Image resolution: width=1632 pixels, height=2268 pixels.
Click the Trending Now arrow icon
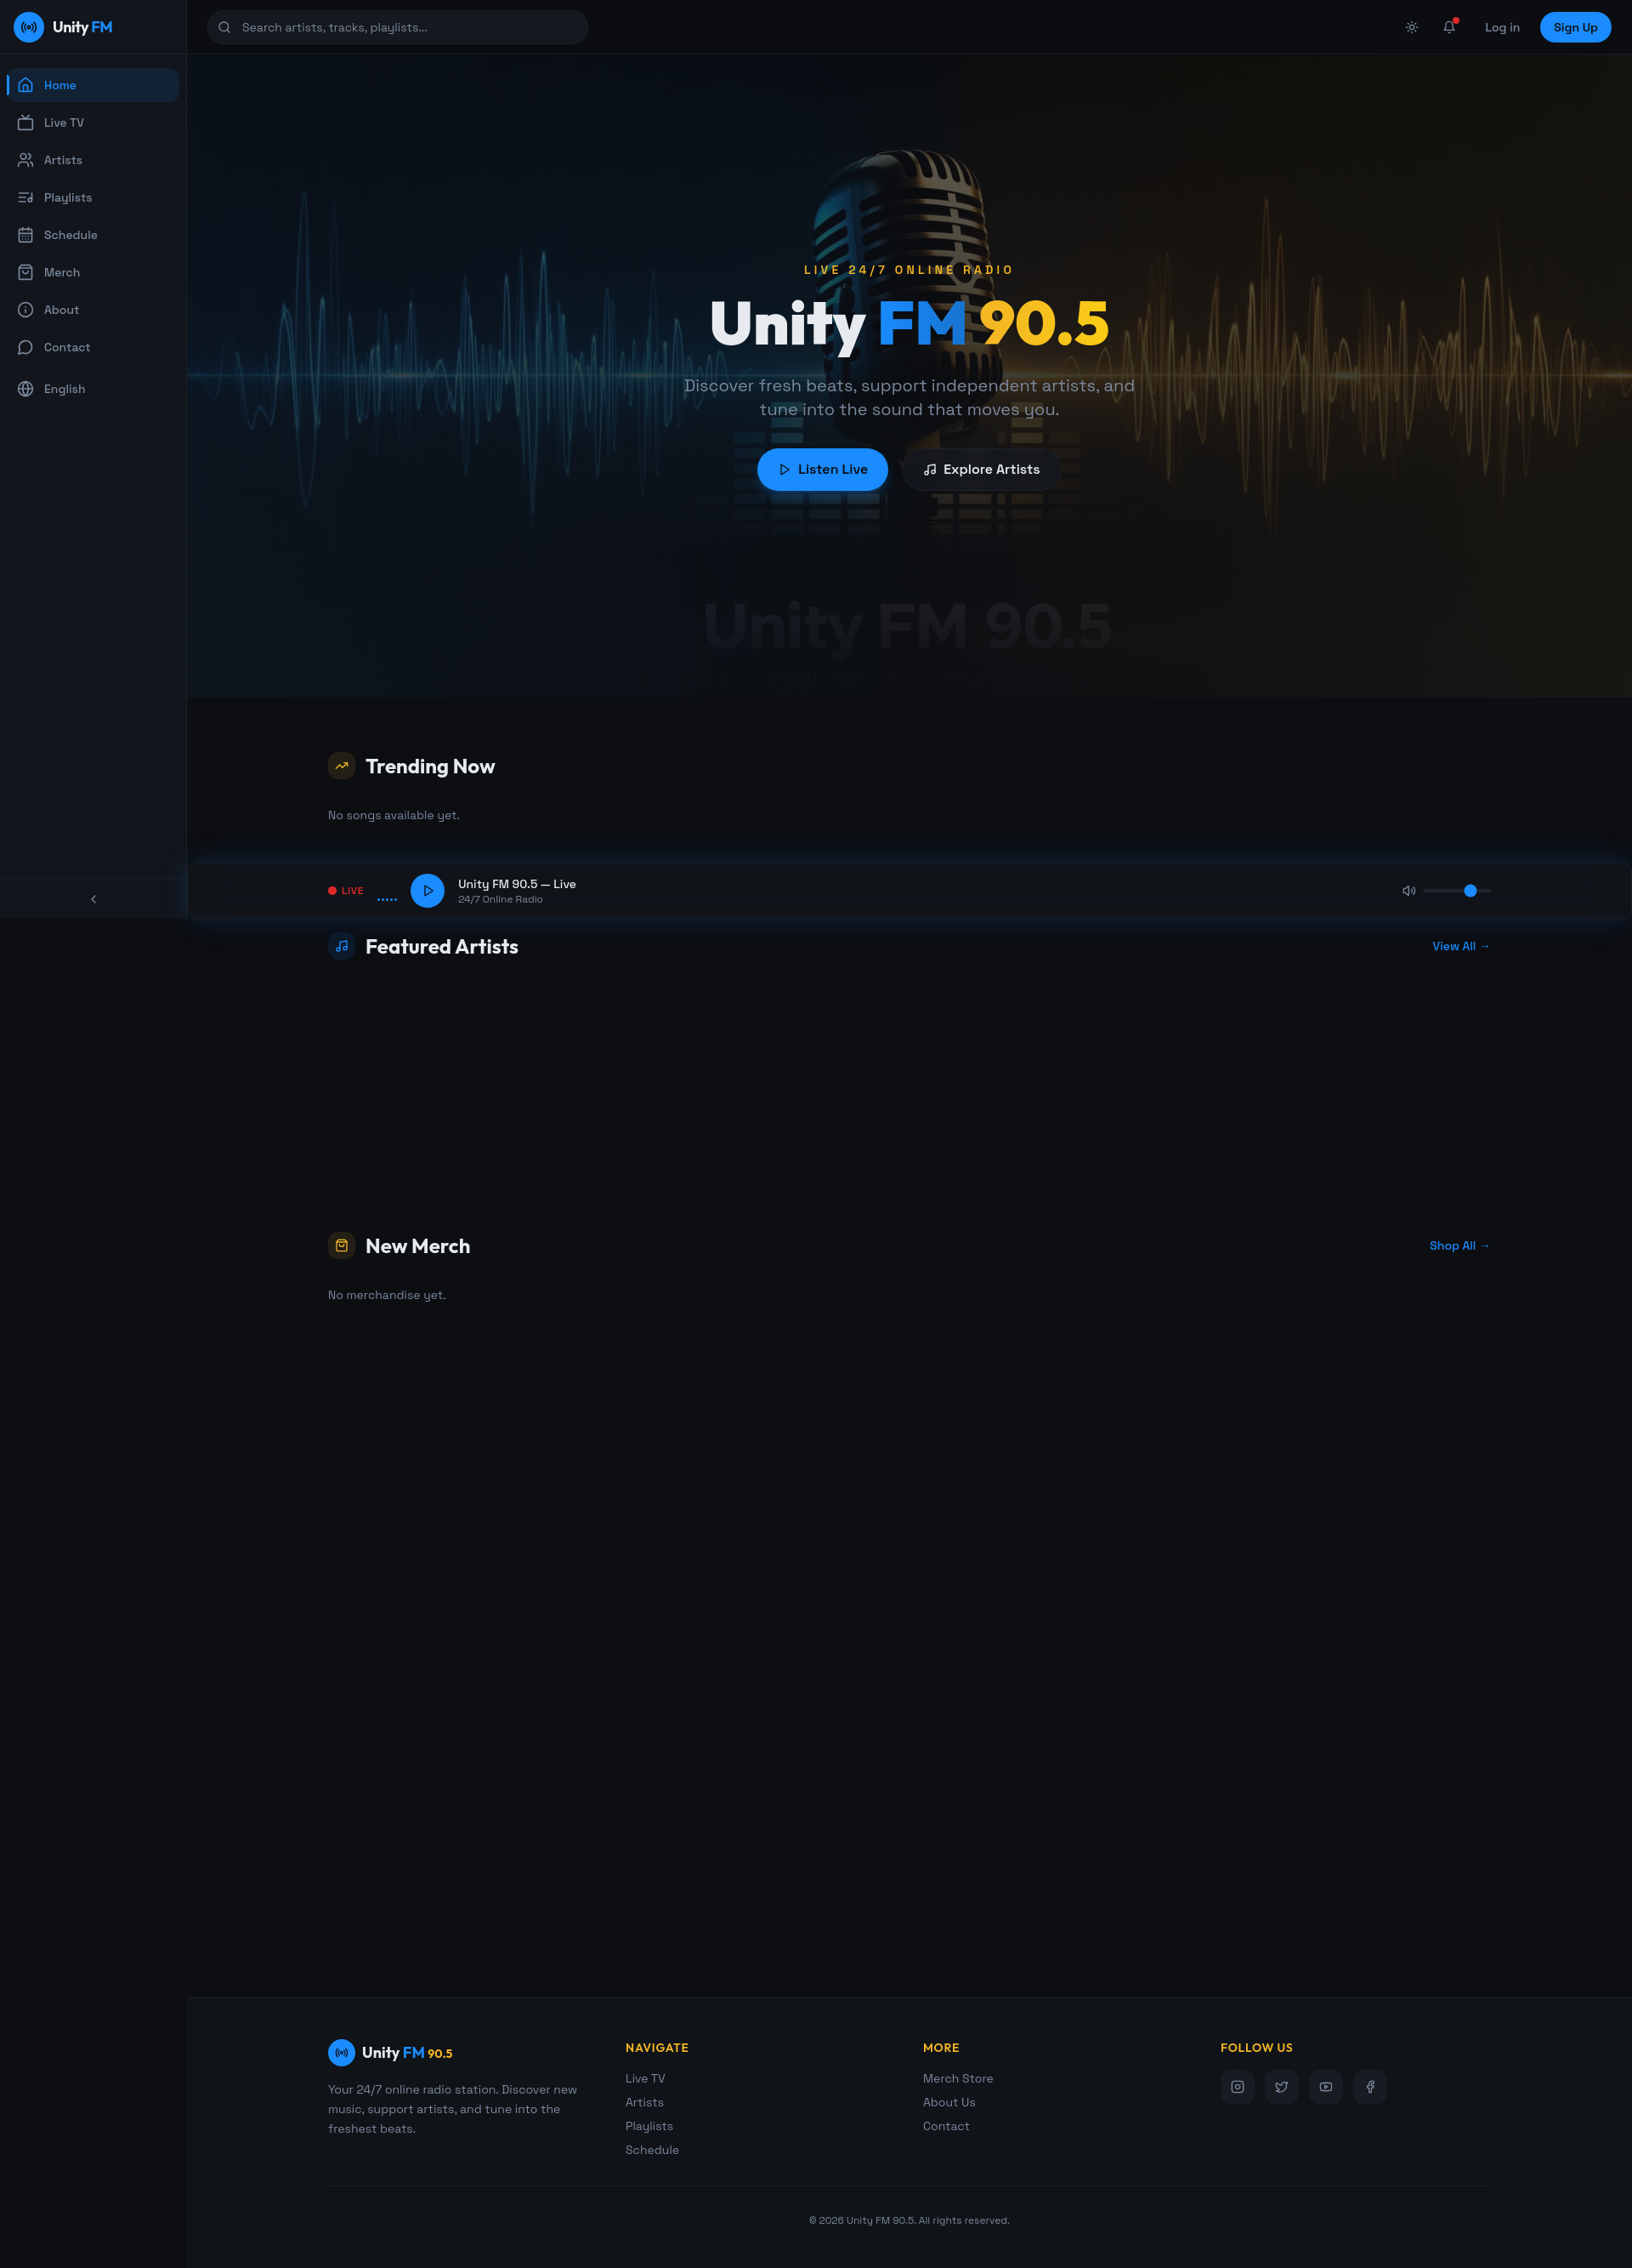[x=342, y=766]
